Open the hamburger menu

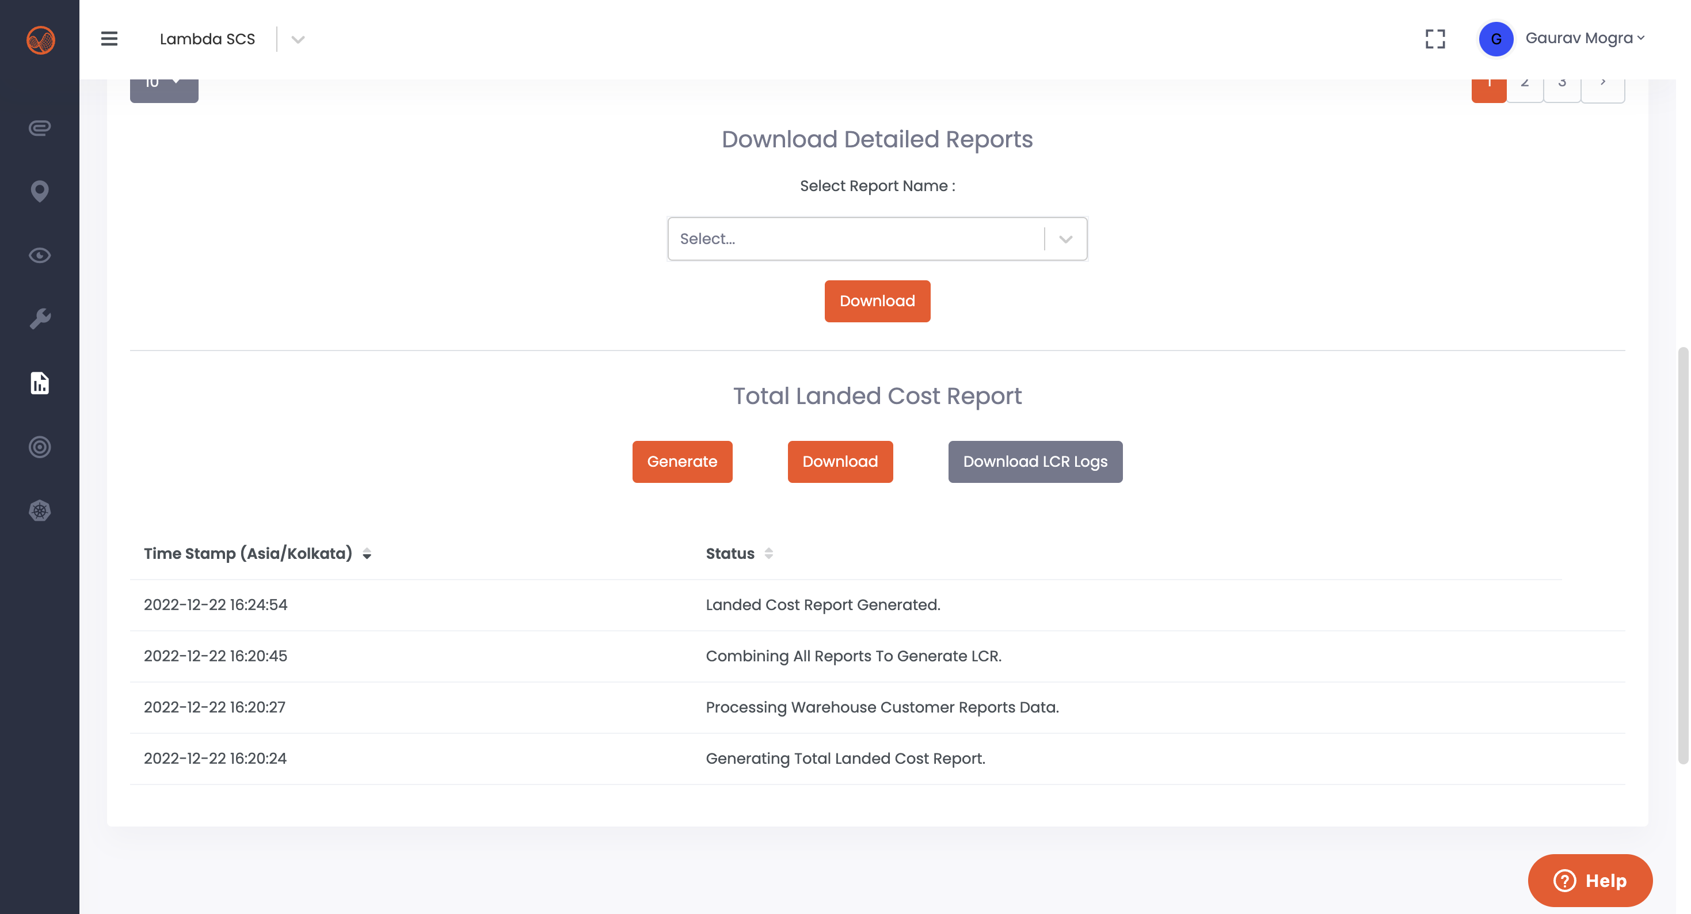tap(109, 39)
